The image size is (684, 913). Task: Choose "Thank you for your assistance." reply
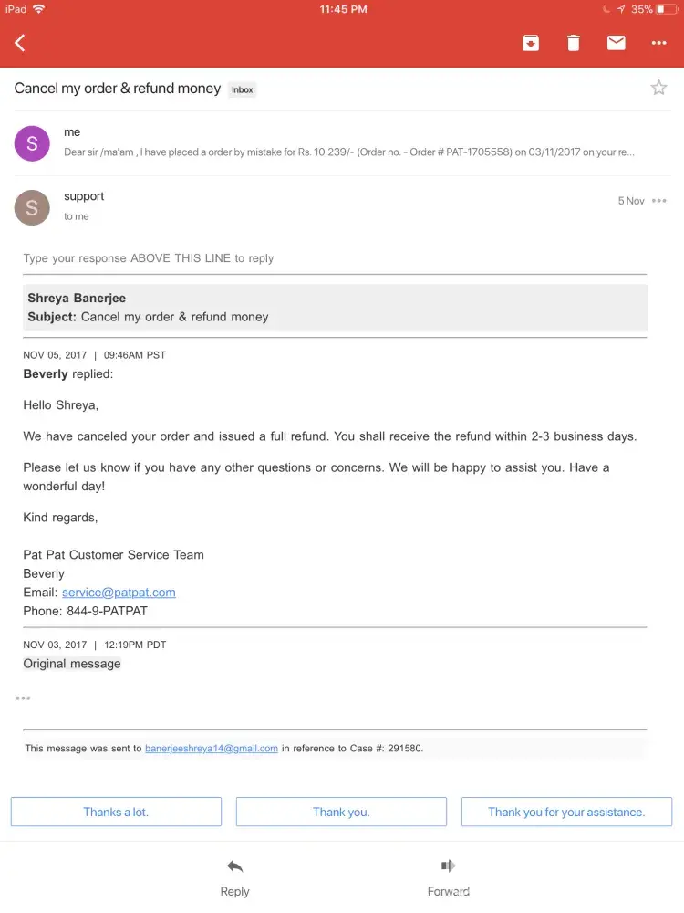(x=566, y=812)
